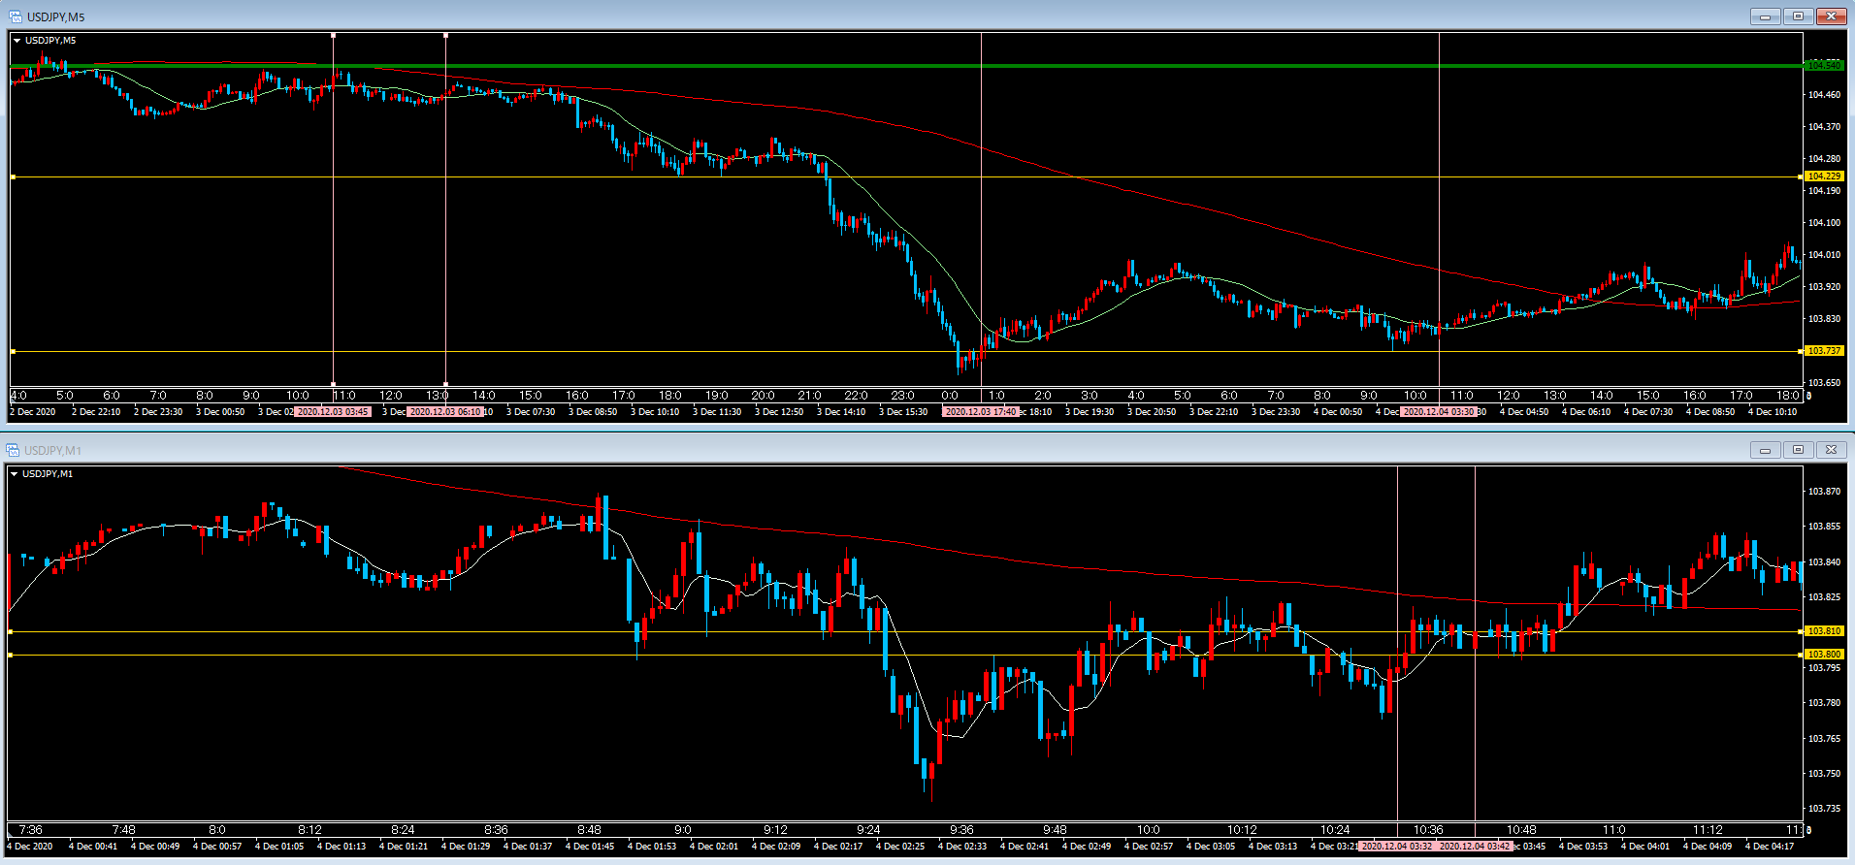Select the 2020.12.04 03:42 time marker on M1
The height and width of the screenshot is (865, 1855).
[1474, 847]
